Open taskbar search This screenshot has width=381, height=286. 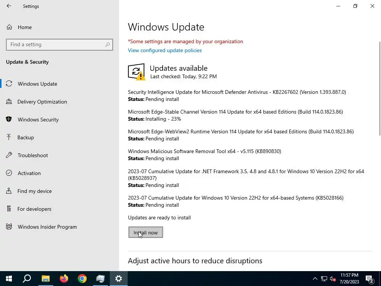tap(27, 279)
